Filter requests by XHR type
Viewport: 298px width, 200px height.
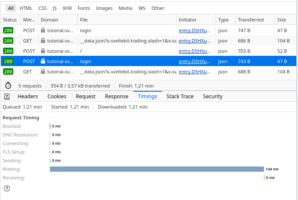point(67,8)
